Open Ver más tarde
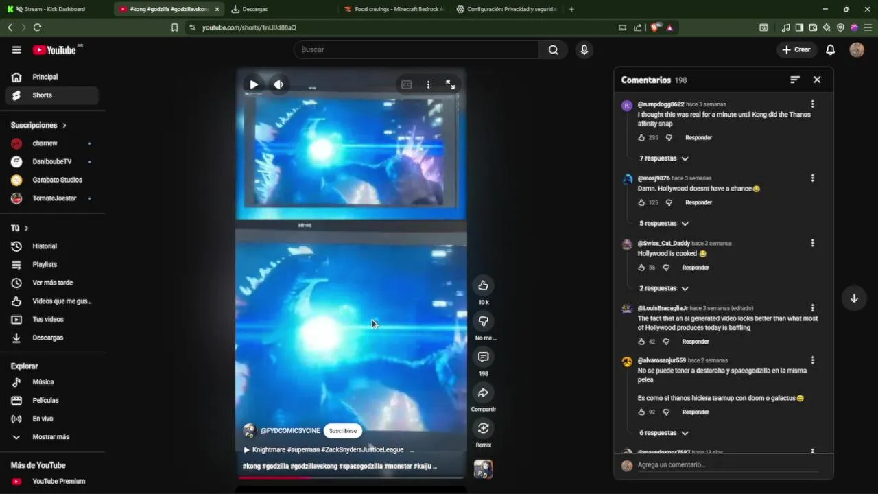 (52, 283)
